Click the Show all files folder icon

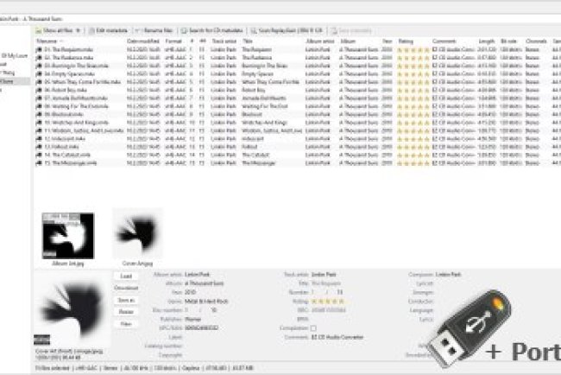click(x=38, y=31)
